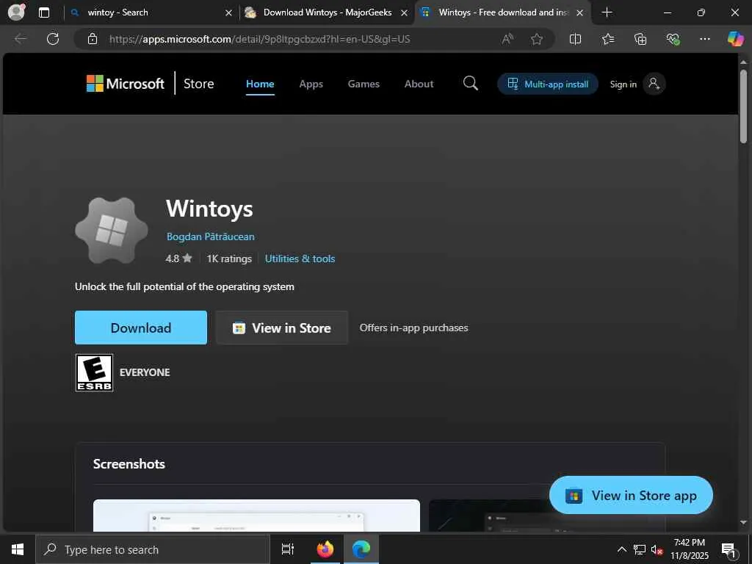The height and width of the screenshot is (564, 752).
Task: Click Sign in text
Action: click(623, 84)
